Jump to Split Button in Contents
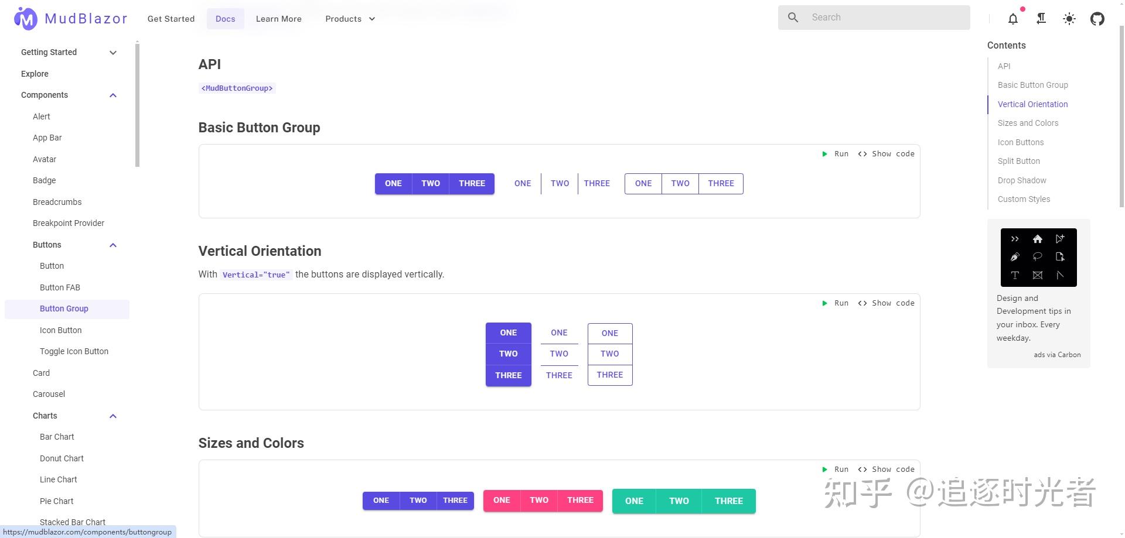Screen dimensions: 1125x538 point(1019,161)
